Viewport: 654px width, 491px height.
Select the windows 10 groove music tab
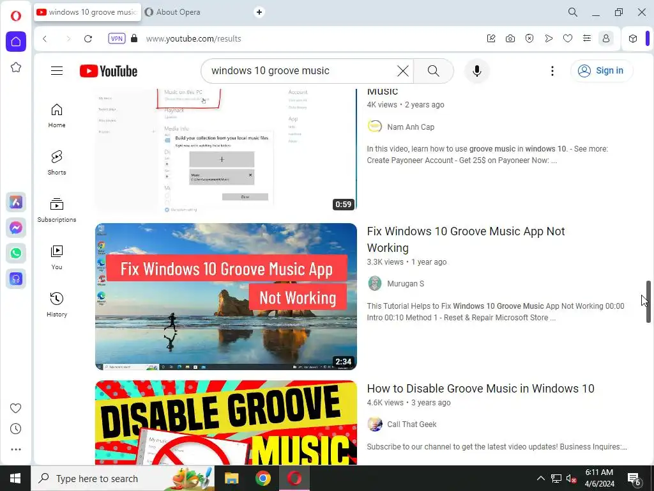[x=87, y=12]
